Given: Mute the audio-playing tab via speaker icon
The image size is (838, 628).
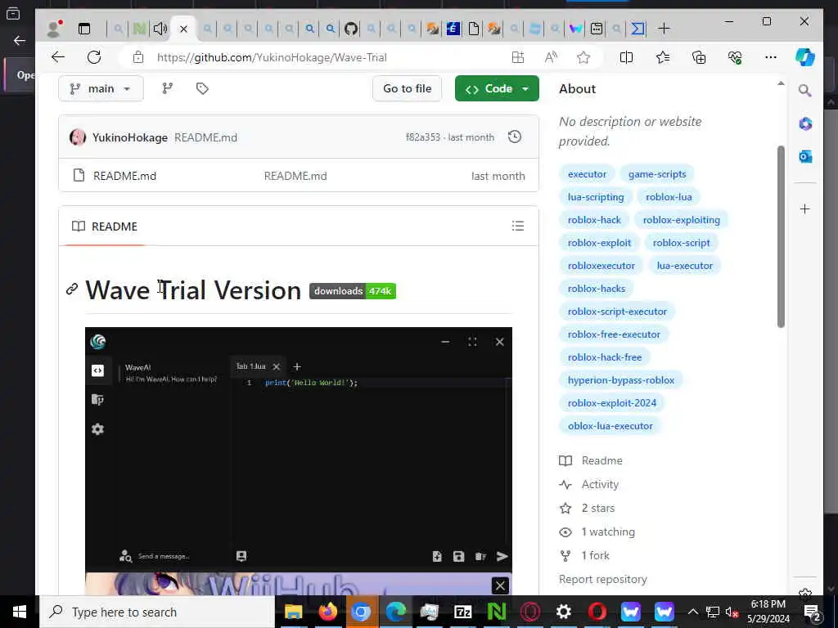Looking at the screenshot, I should 160,29.
